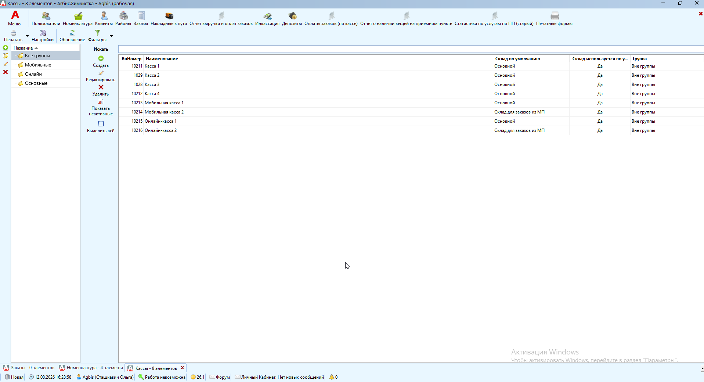Select the Касса 1 row
Image resolution: width=704 pixels, height=382 pixels.
[x=411, y=66]
